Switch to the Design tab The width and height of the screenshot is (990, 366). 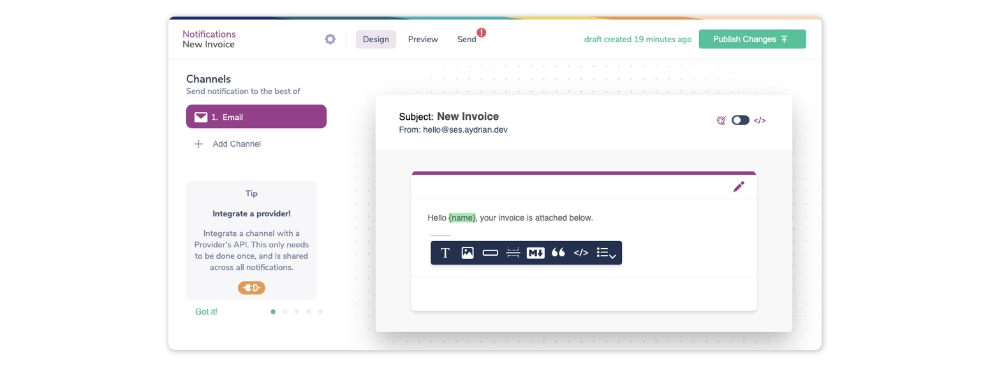(x=376, y=39)
